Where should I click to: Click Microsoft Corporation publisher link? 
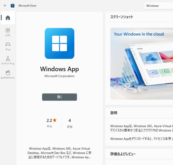60,76
